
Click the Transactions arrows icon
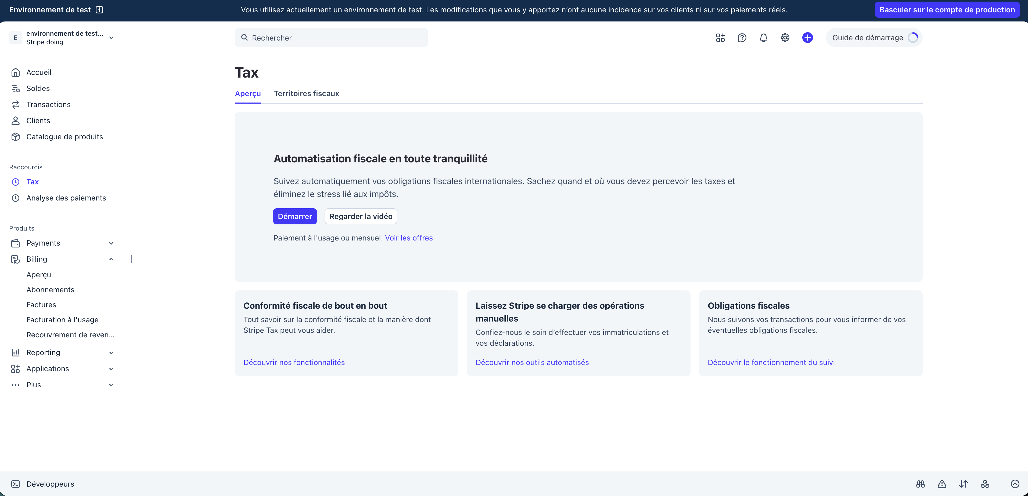click(x=16, y=104)
